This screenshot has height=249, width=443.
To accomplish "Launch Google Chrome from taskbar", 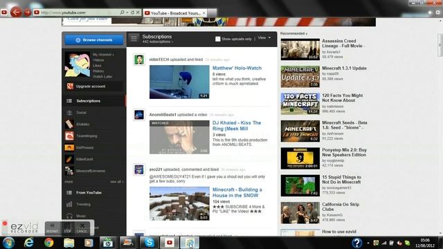I will pyautogui.click(x=48, y=243).
